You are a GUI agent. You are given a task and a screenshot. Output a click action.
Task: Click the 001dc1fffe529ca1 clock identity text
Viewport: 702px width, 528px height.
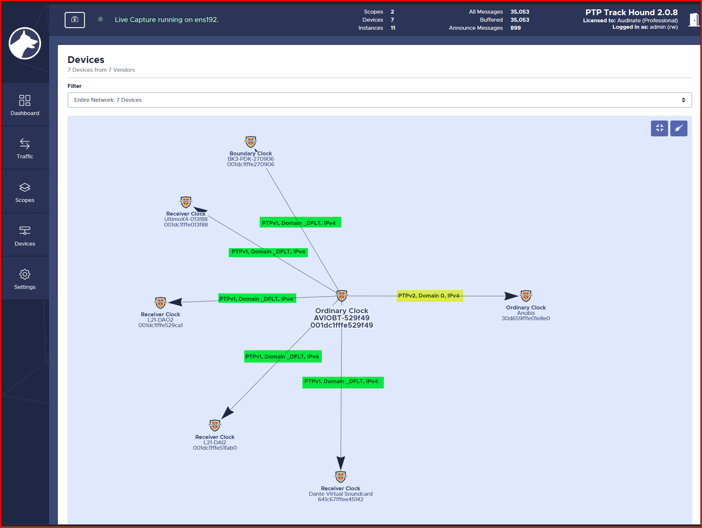click(161, 325)
